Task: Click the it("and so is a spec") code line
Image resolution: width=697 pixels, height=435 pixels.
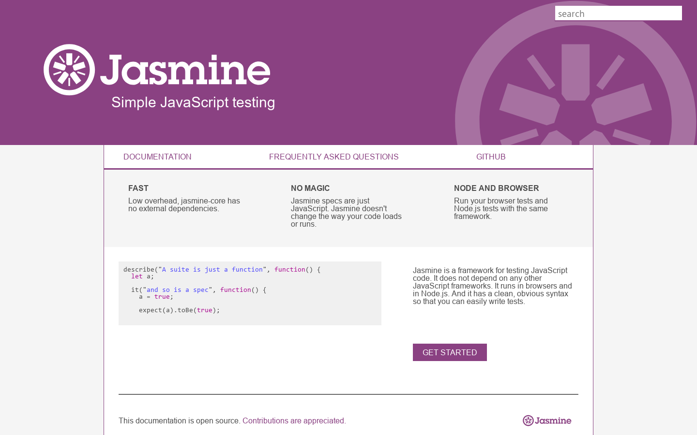Action: point(198,290)
